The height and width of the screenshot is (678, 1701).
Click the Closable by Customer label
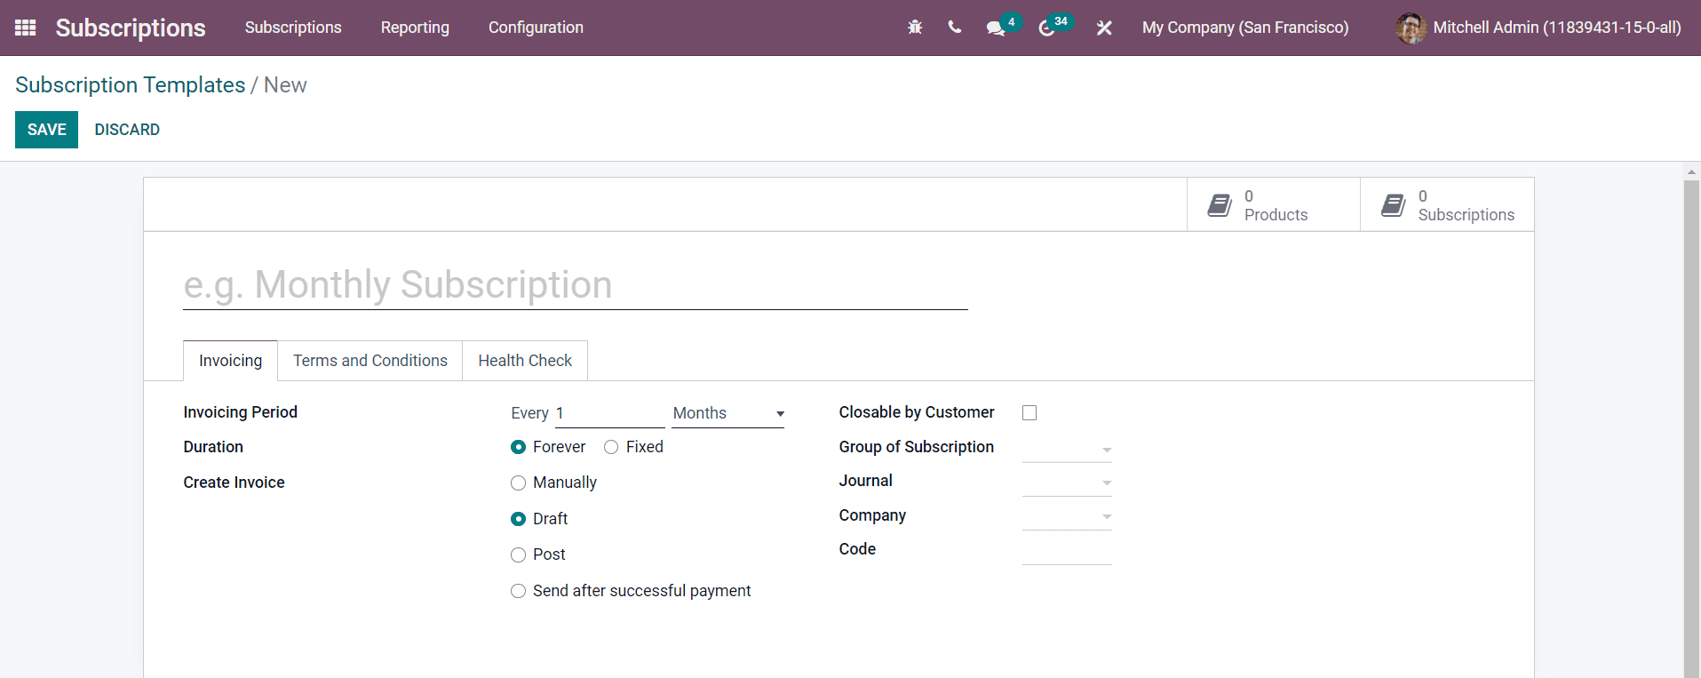(x=917, y=412)
